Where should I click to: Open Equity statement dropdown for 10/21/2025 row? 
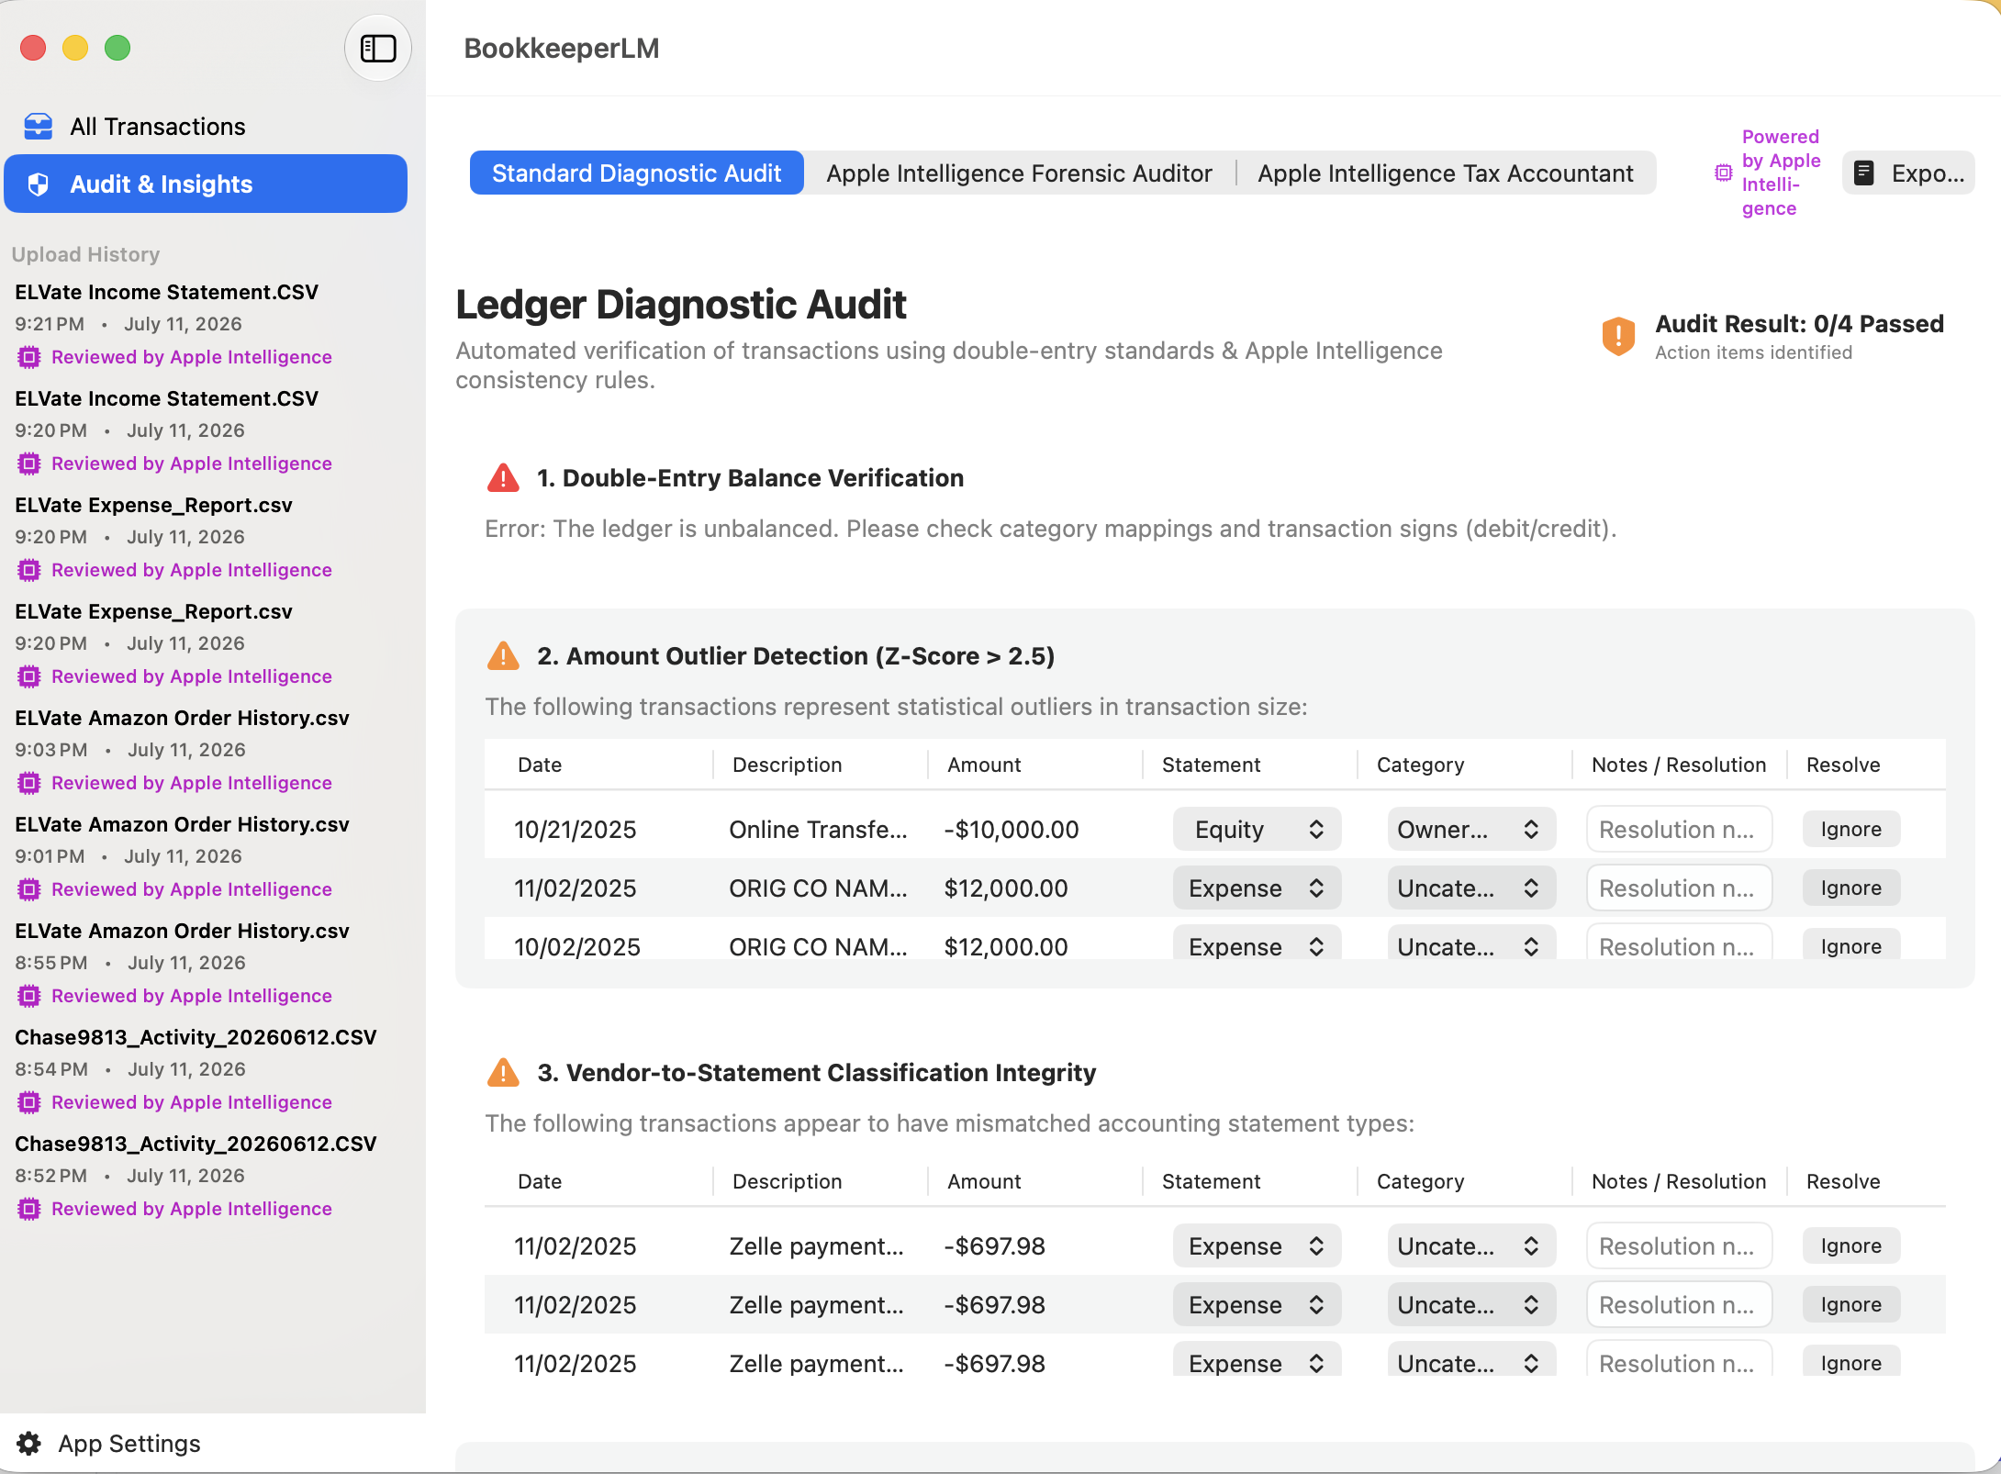tap(1257, 829)
